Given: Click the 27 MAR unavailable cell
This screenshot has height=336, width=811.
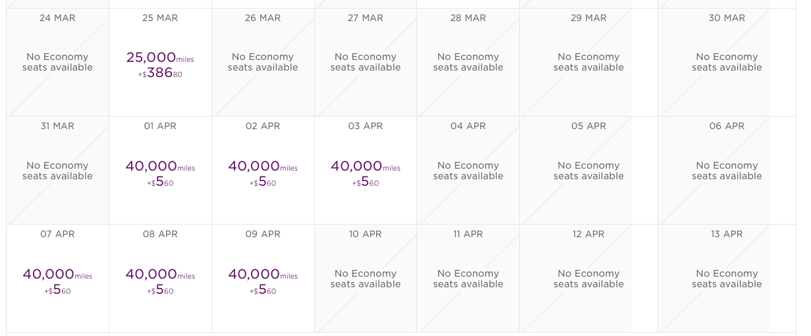Looking at the screenshot, I should (366, 63).
